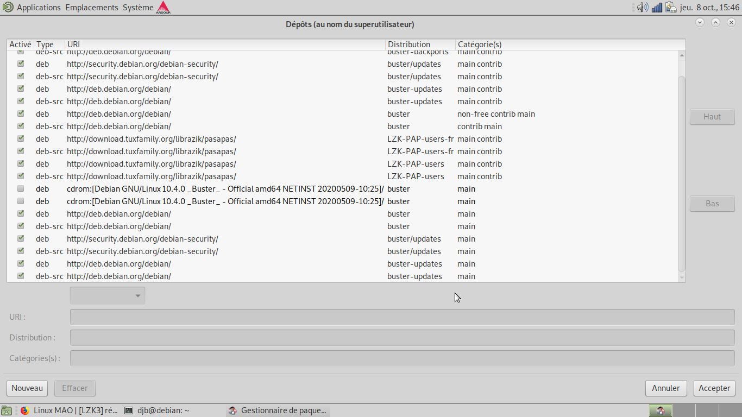Toggle checkbox for deb deb.debian.org buster main
The image size is (742, 417).
click(x=21, y=213)
